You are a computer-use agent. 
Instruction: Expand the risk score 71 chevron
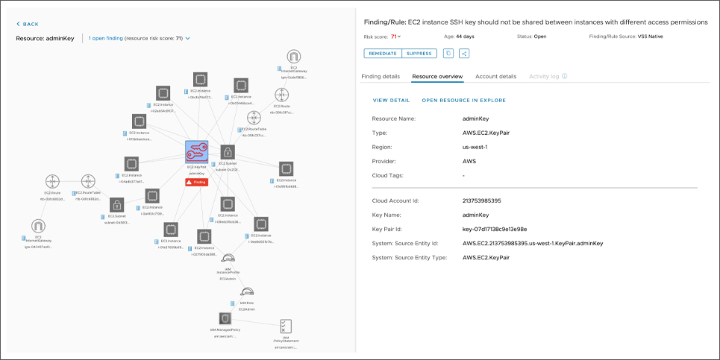(399, 37)
